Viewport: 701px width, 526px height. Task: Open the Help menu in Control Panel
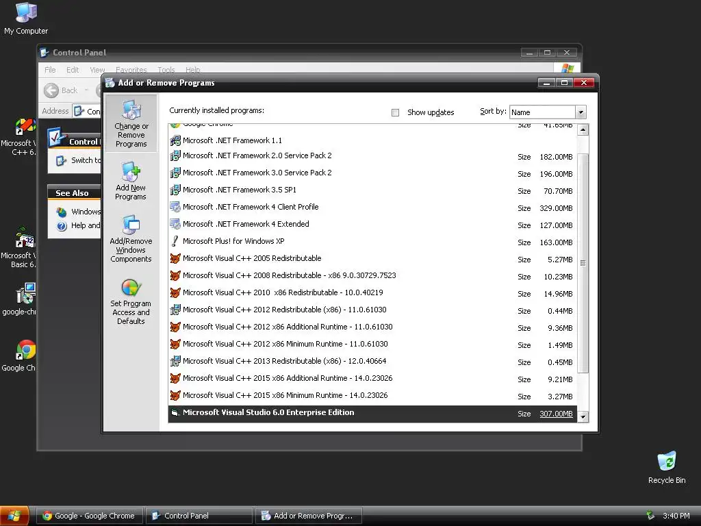[x=192, y=70]
